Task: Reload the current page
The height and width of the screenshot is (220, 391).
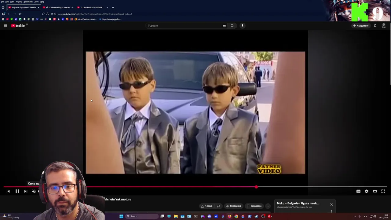Action: coord(20,14)
